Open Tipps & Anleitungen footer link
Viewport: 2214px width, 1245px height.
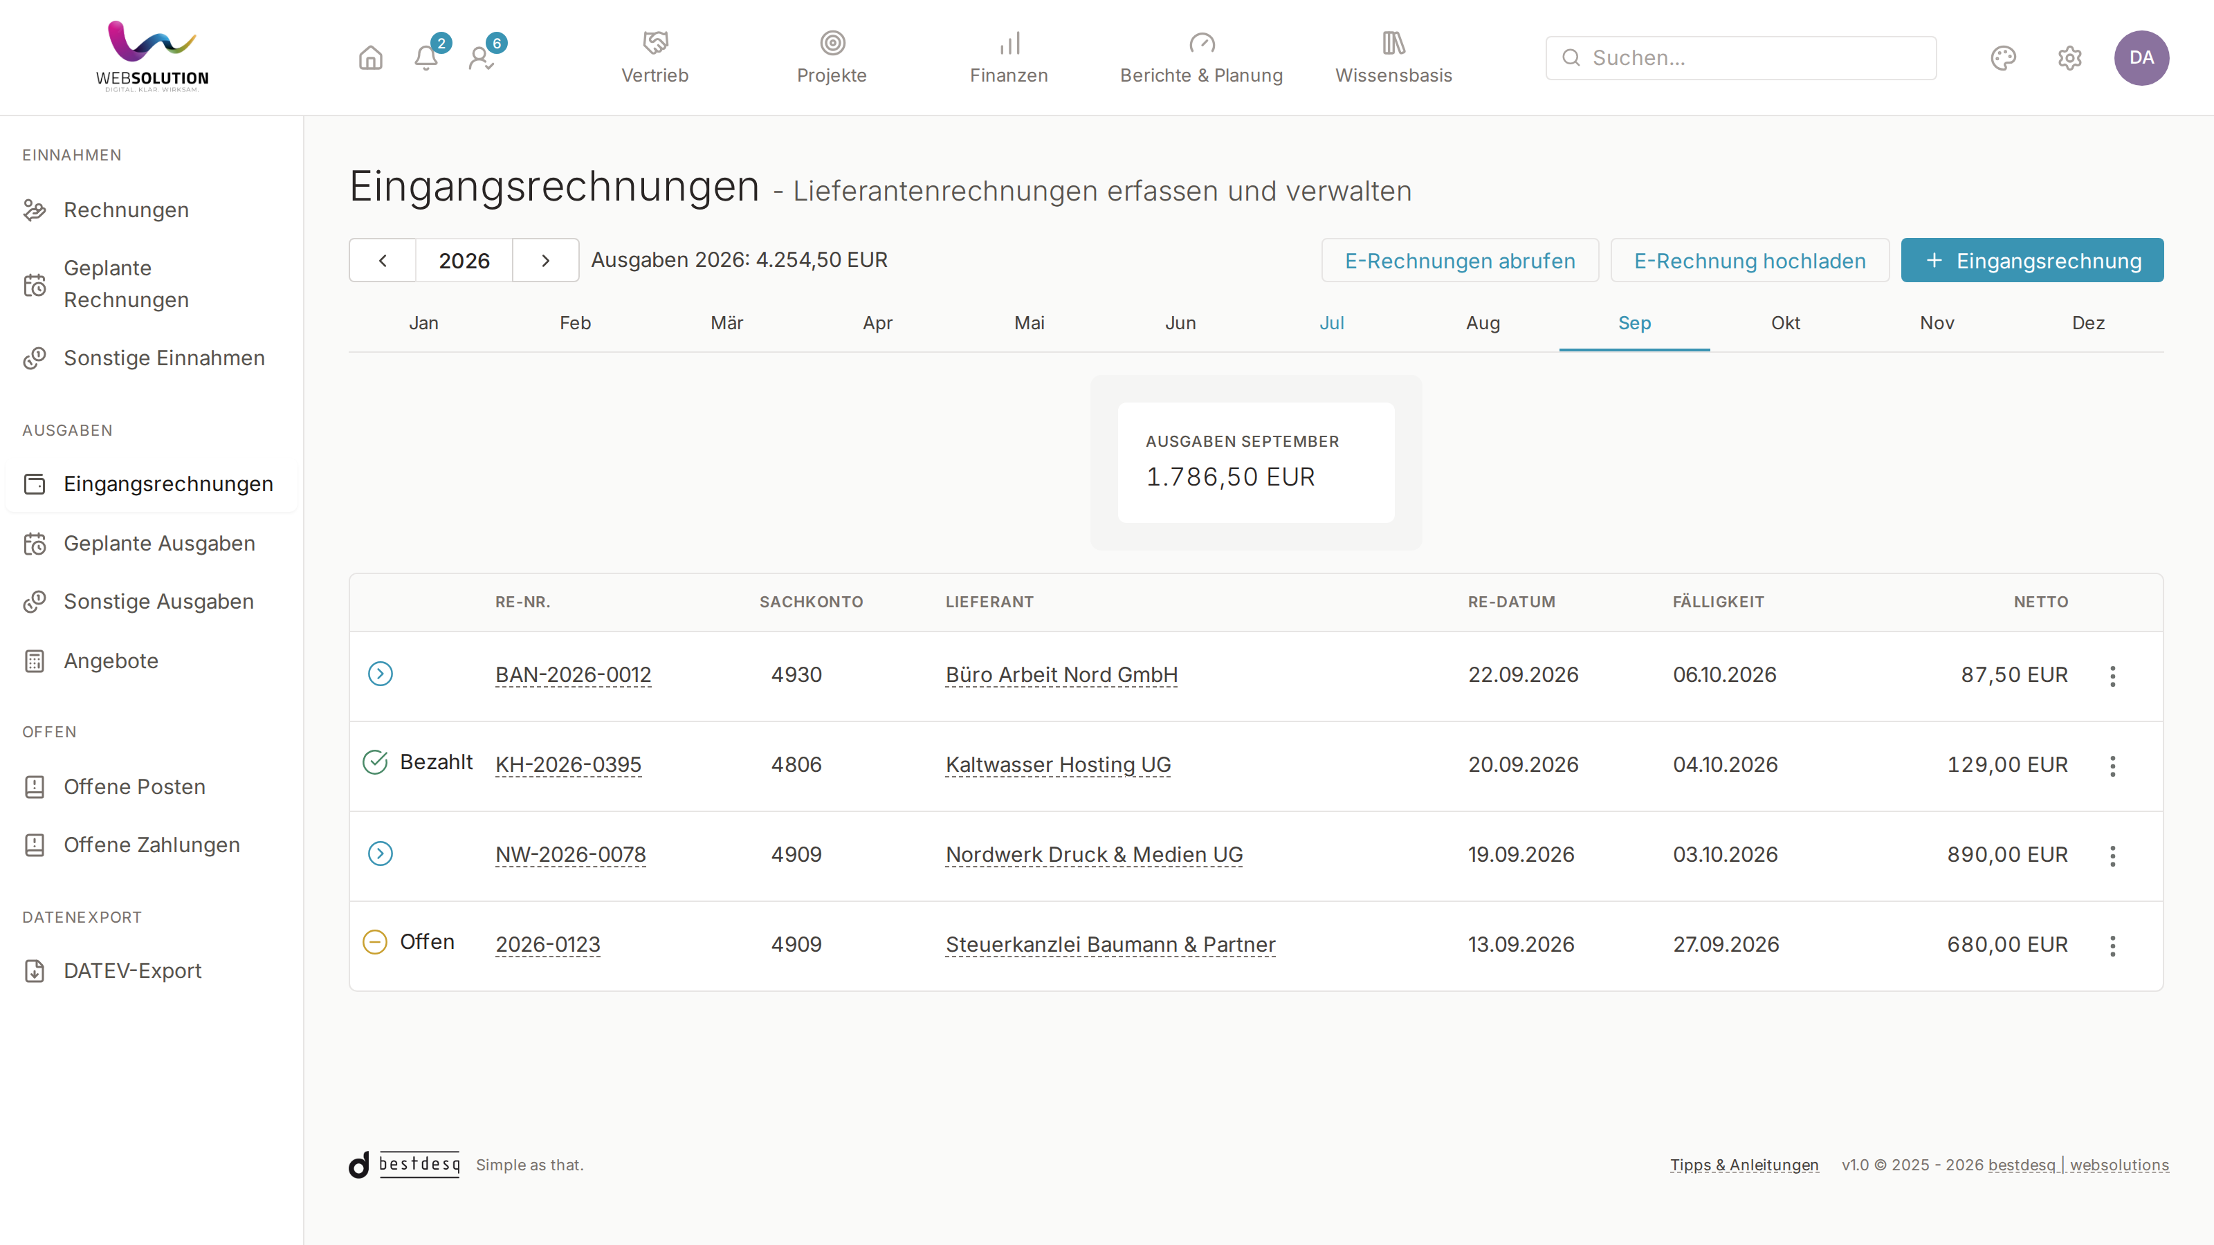[x=1744, y=1164]
